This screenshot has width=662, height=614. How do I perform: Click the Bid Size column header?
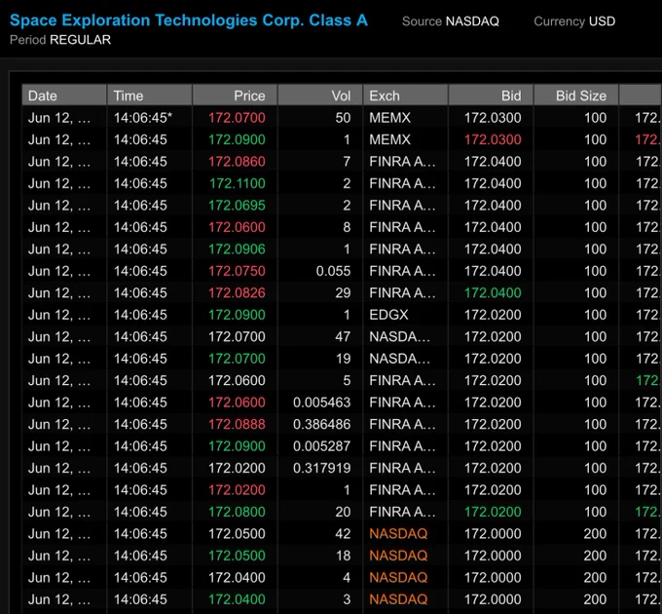click(x=576, y=96)
